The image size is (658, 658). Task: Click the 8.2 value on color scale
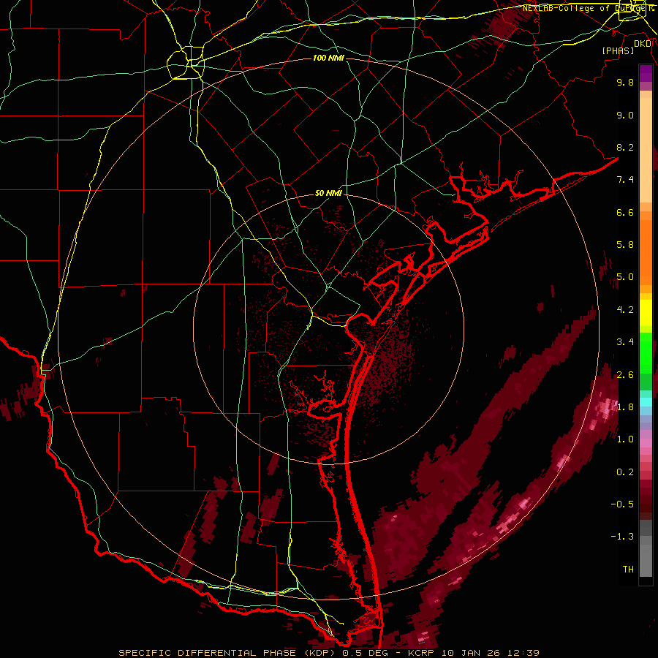point(625,147)
